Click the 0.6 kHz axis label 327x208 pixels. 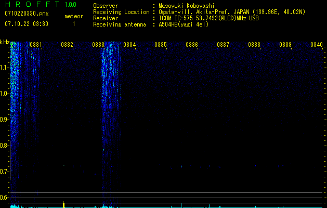click(x=4, y=198)
